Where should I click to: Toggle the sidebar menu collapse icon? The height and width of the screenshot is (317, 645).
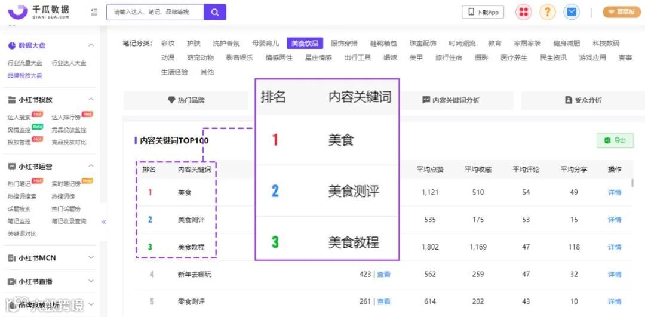[x=94, y=13]
